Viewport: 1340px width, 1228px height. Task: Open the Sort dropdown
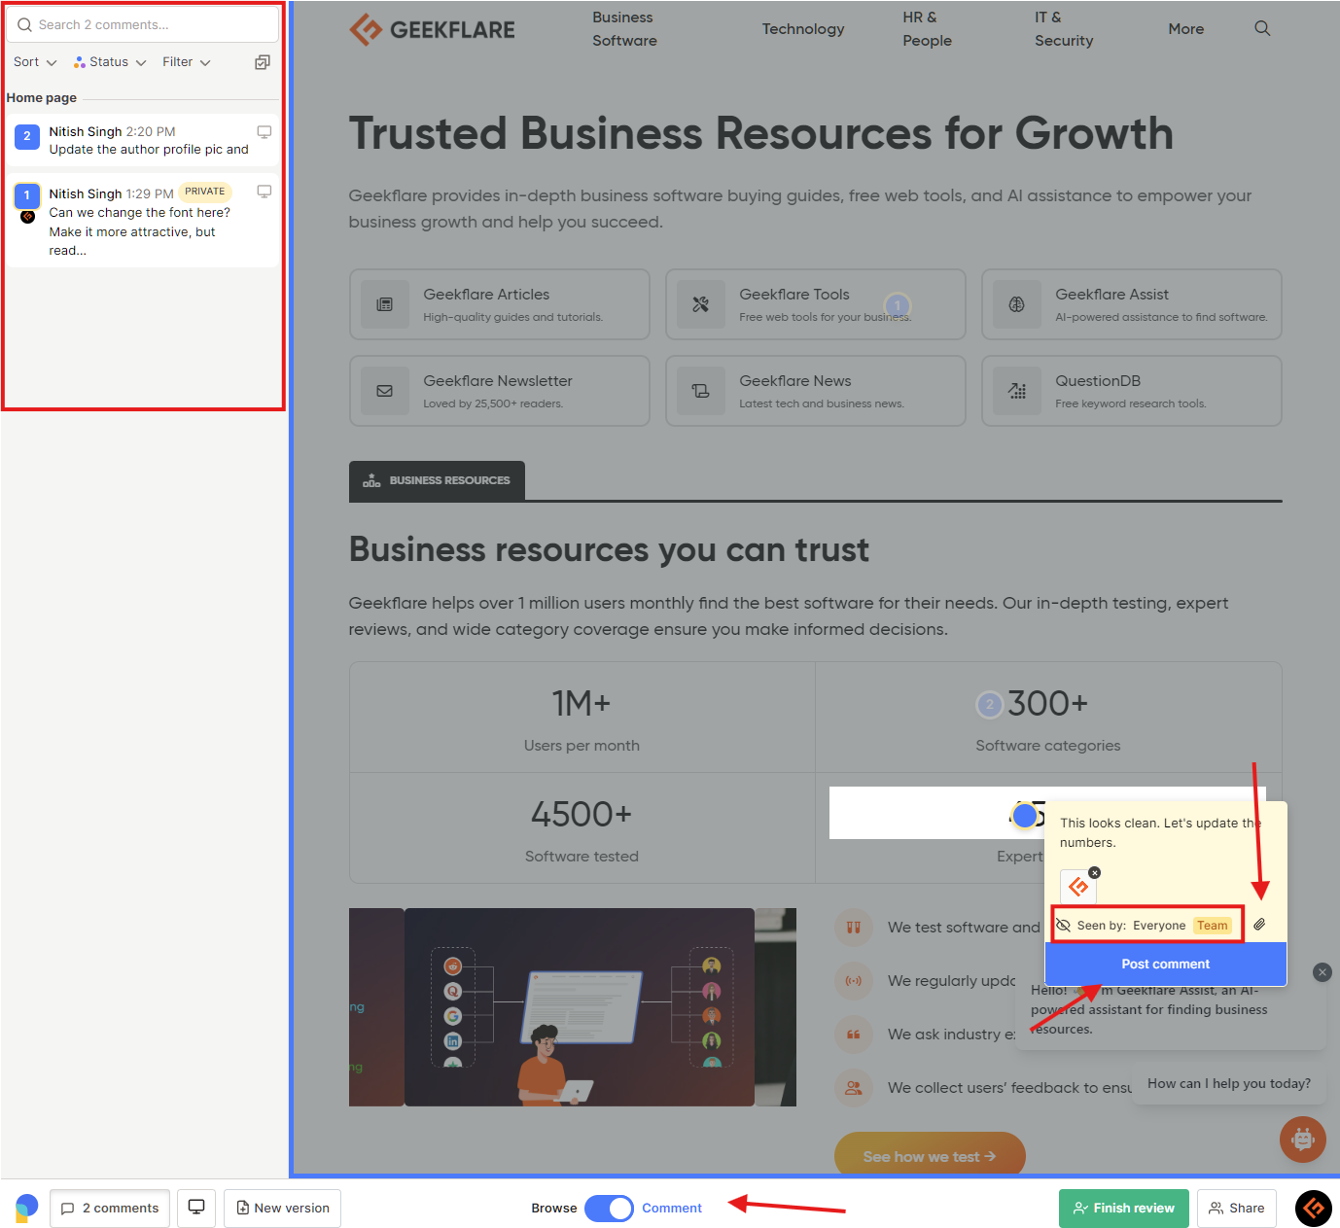click(35, 62)
